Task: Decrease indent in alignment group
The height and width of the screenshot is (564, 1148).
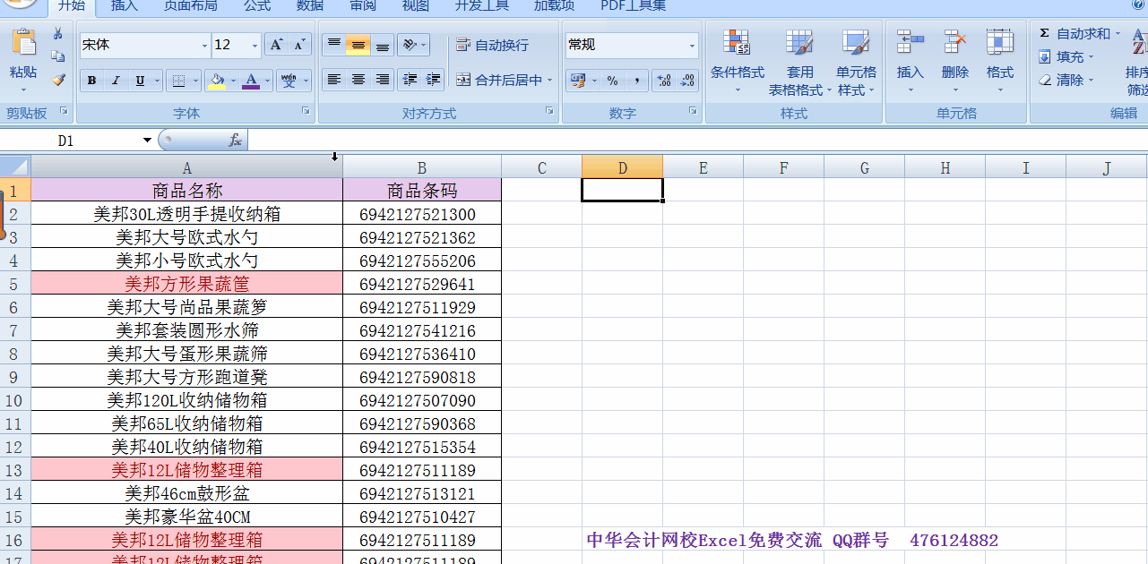Action: coord(410,80)
